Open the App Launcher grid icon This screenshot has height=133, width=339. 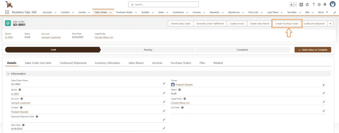click(x=7, y=12)
